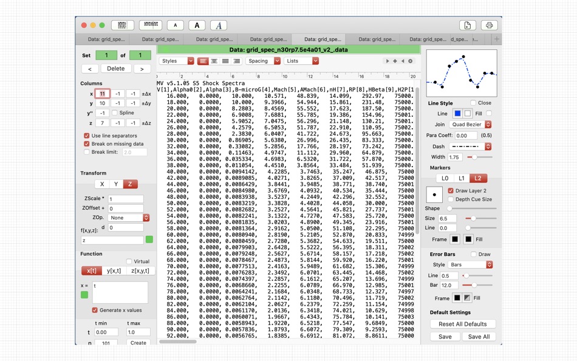
Task: Open the ZOp None dropdown
Action: click(x=128, y=218)
